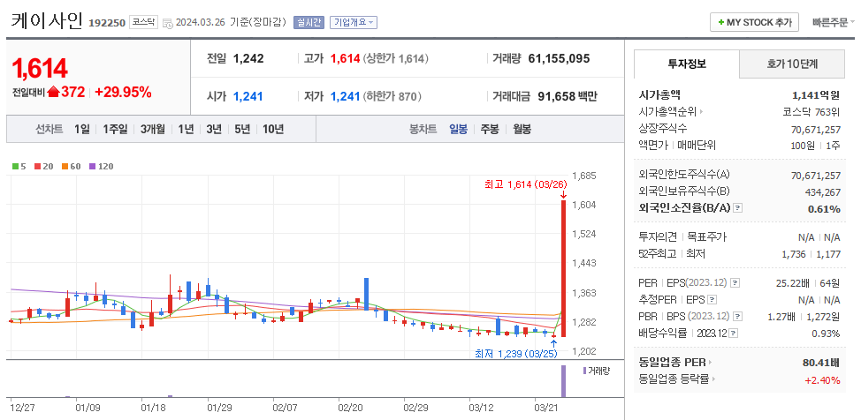Click the 실시간 badge button
861x420 pixels.
309,22
